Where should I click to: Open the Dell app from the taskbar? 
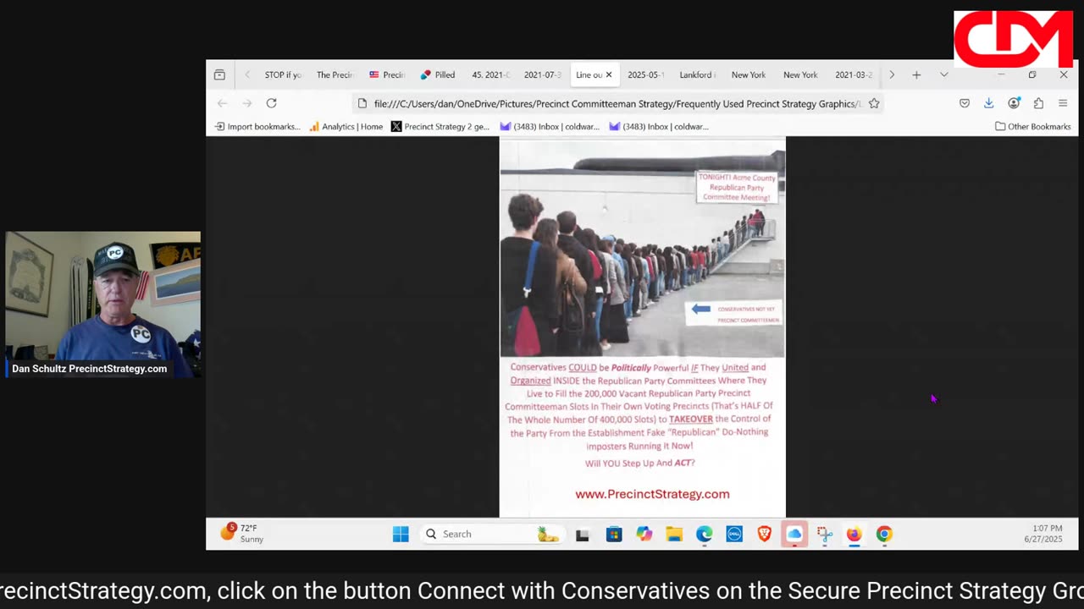coord(734,534)
